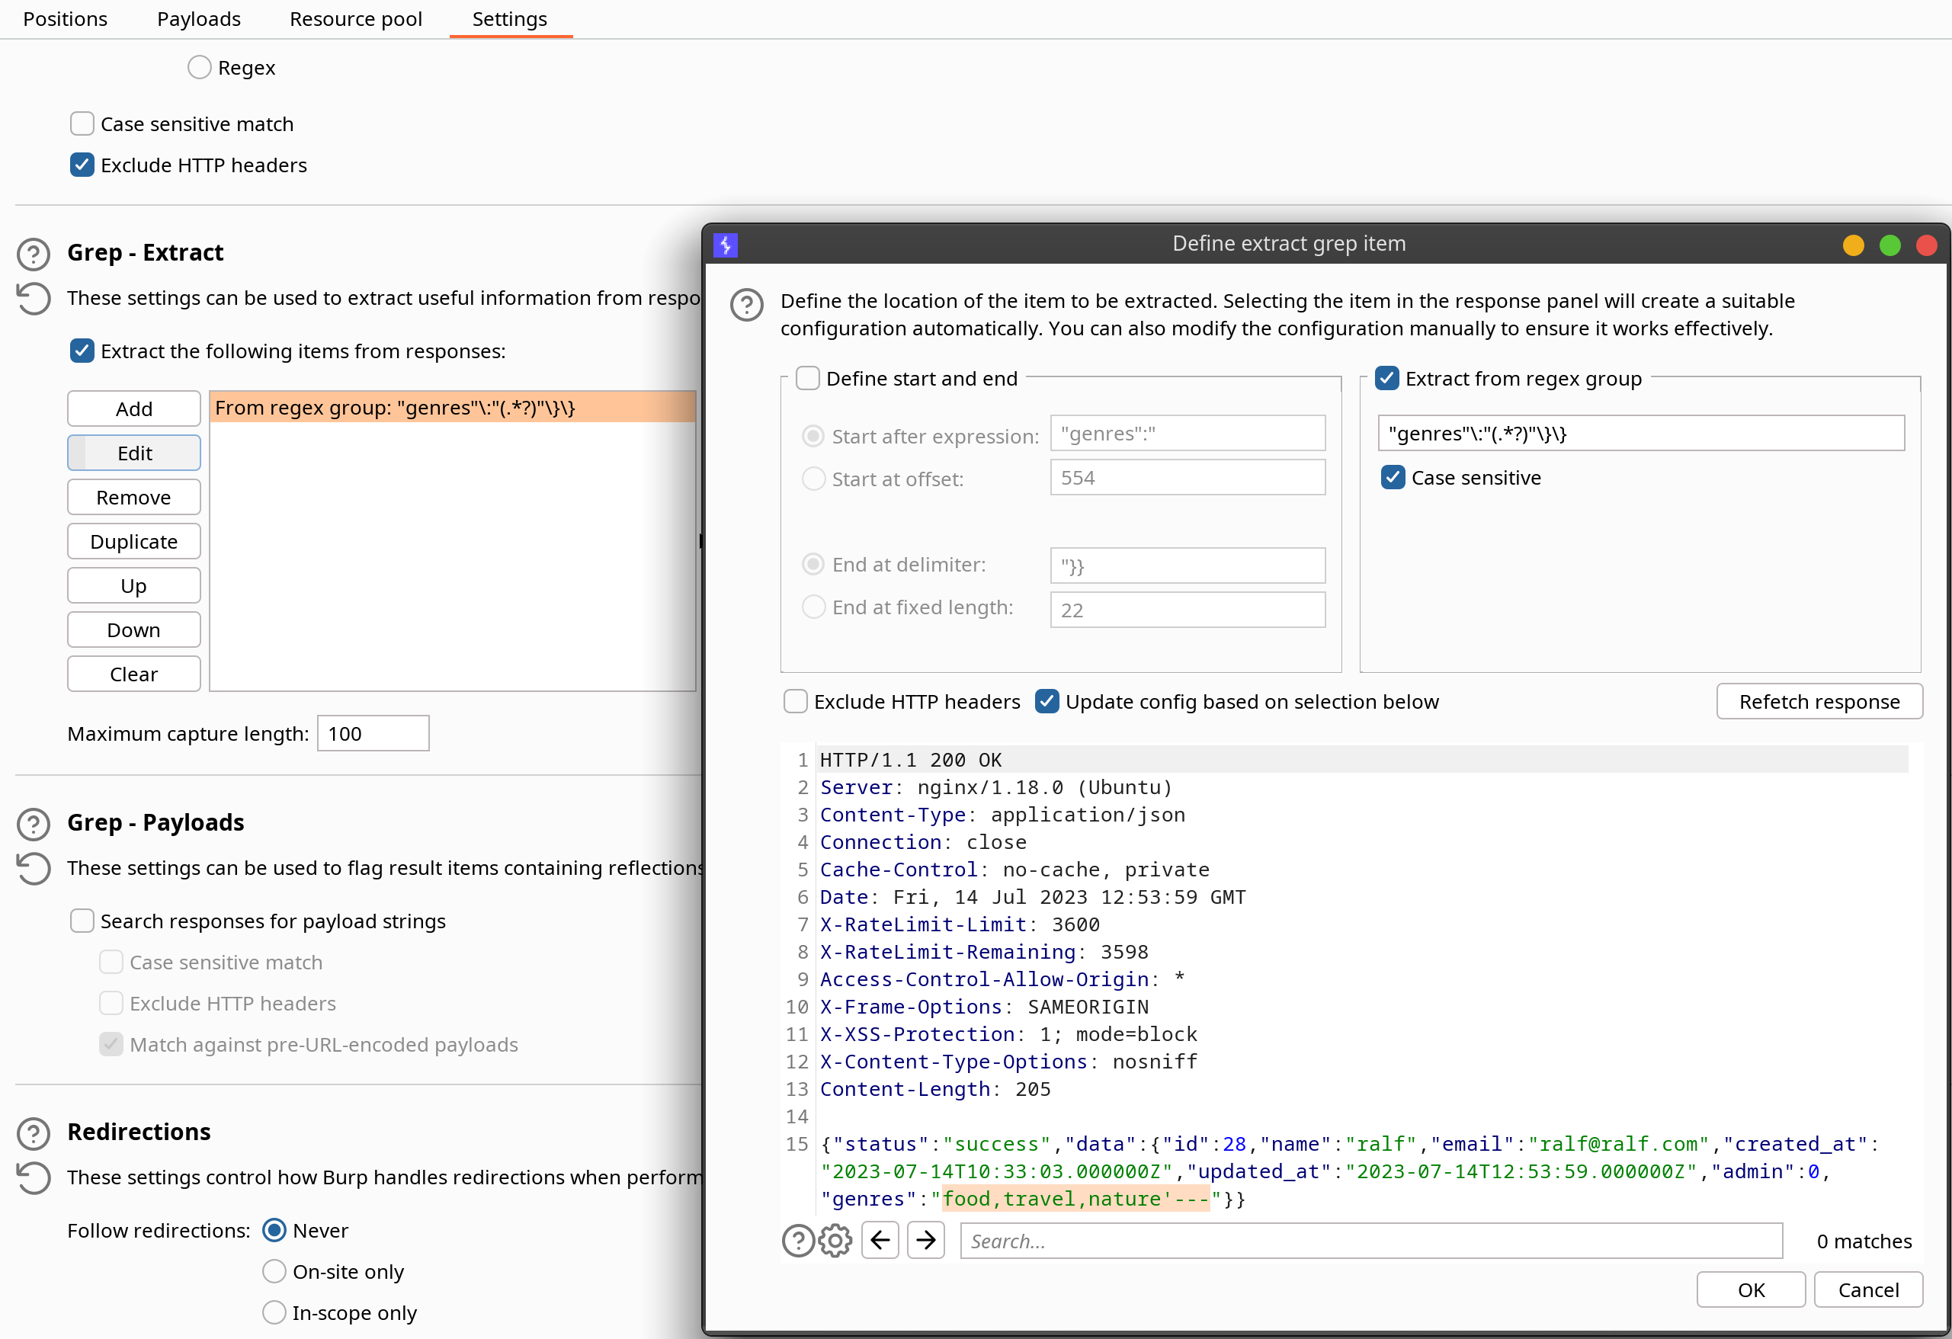Toggle Extract the following items from responses
This screenshot has width=1952, height=1339.
[x=82, y=351]
